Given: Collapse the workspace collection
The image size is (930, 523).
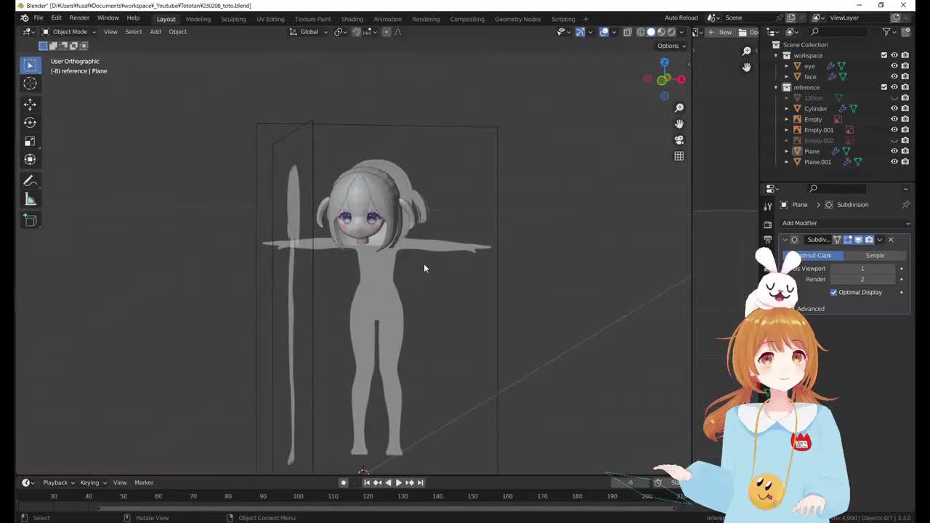Looking at the screenshot, I should [x=776, y=55].
